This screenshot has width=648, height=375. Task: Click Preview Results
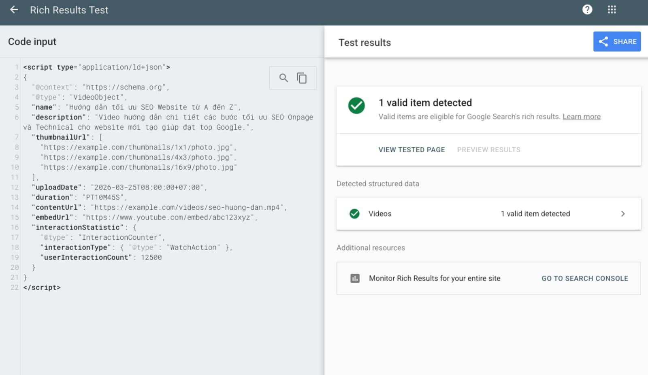tap(489, 150)
